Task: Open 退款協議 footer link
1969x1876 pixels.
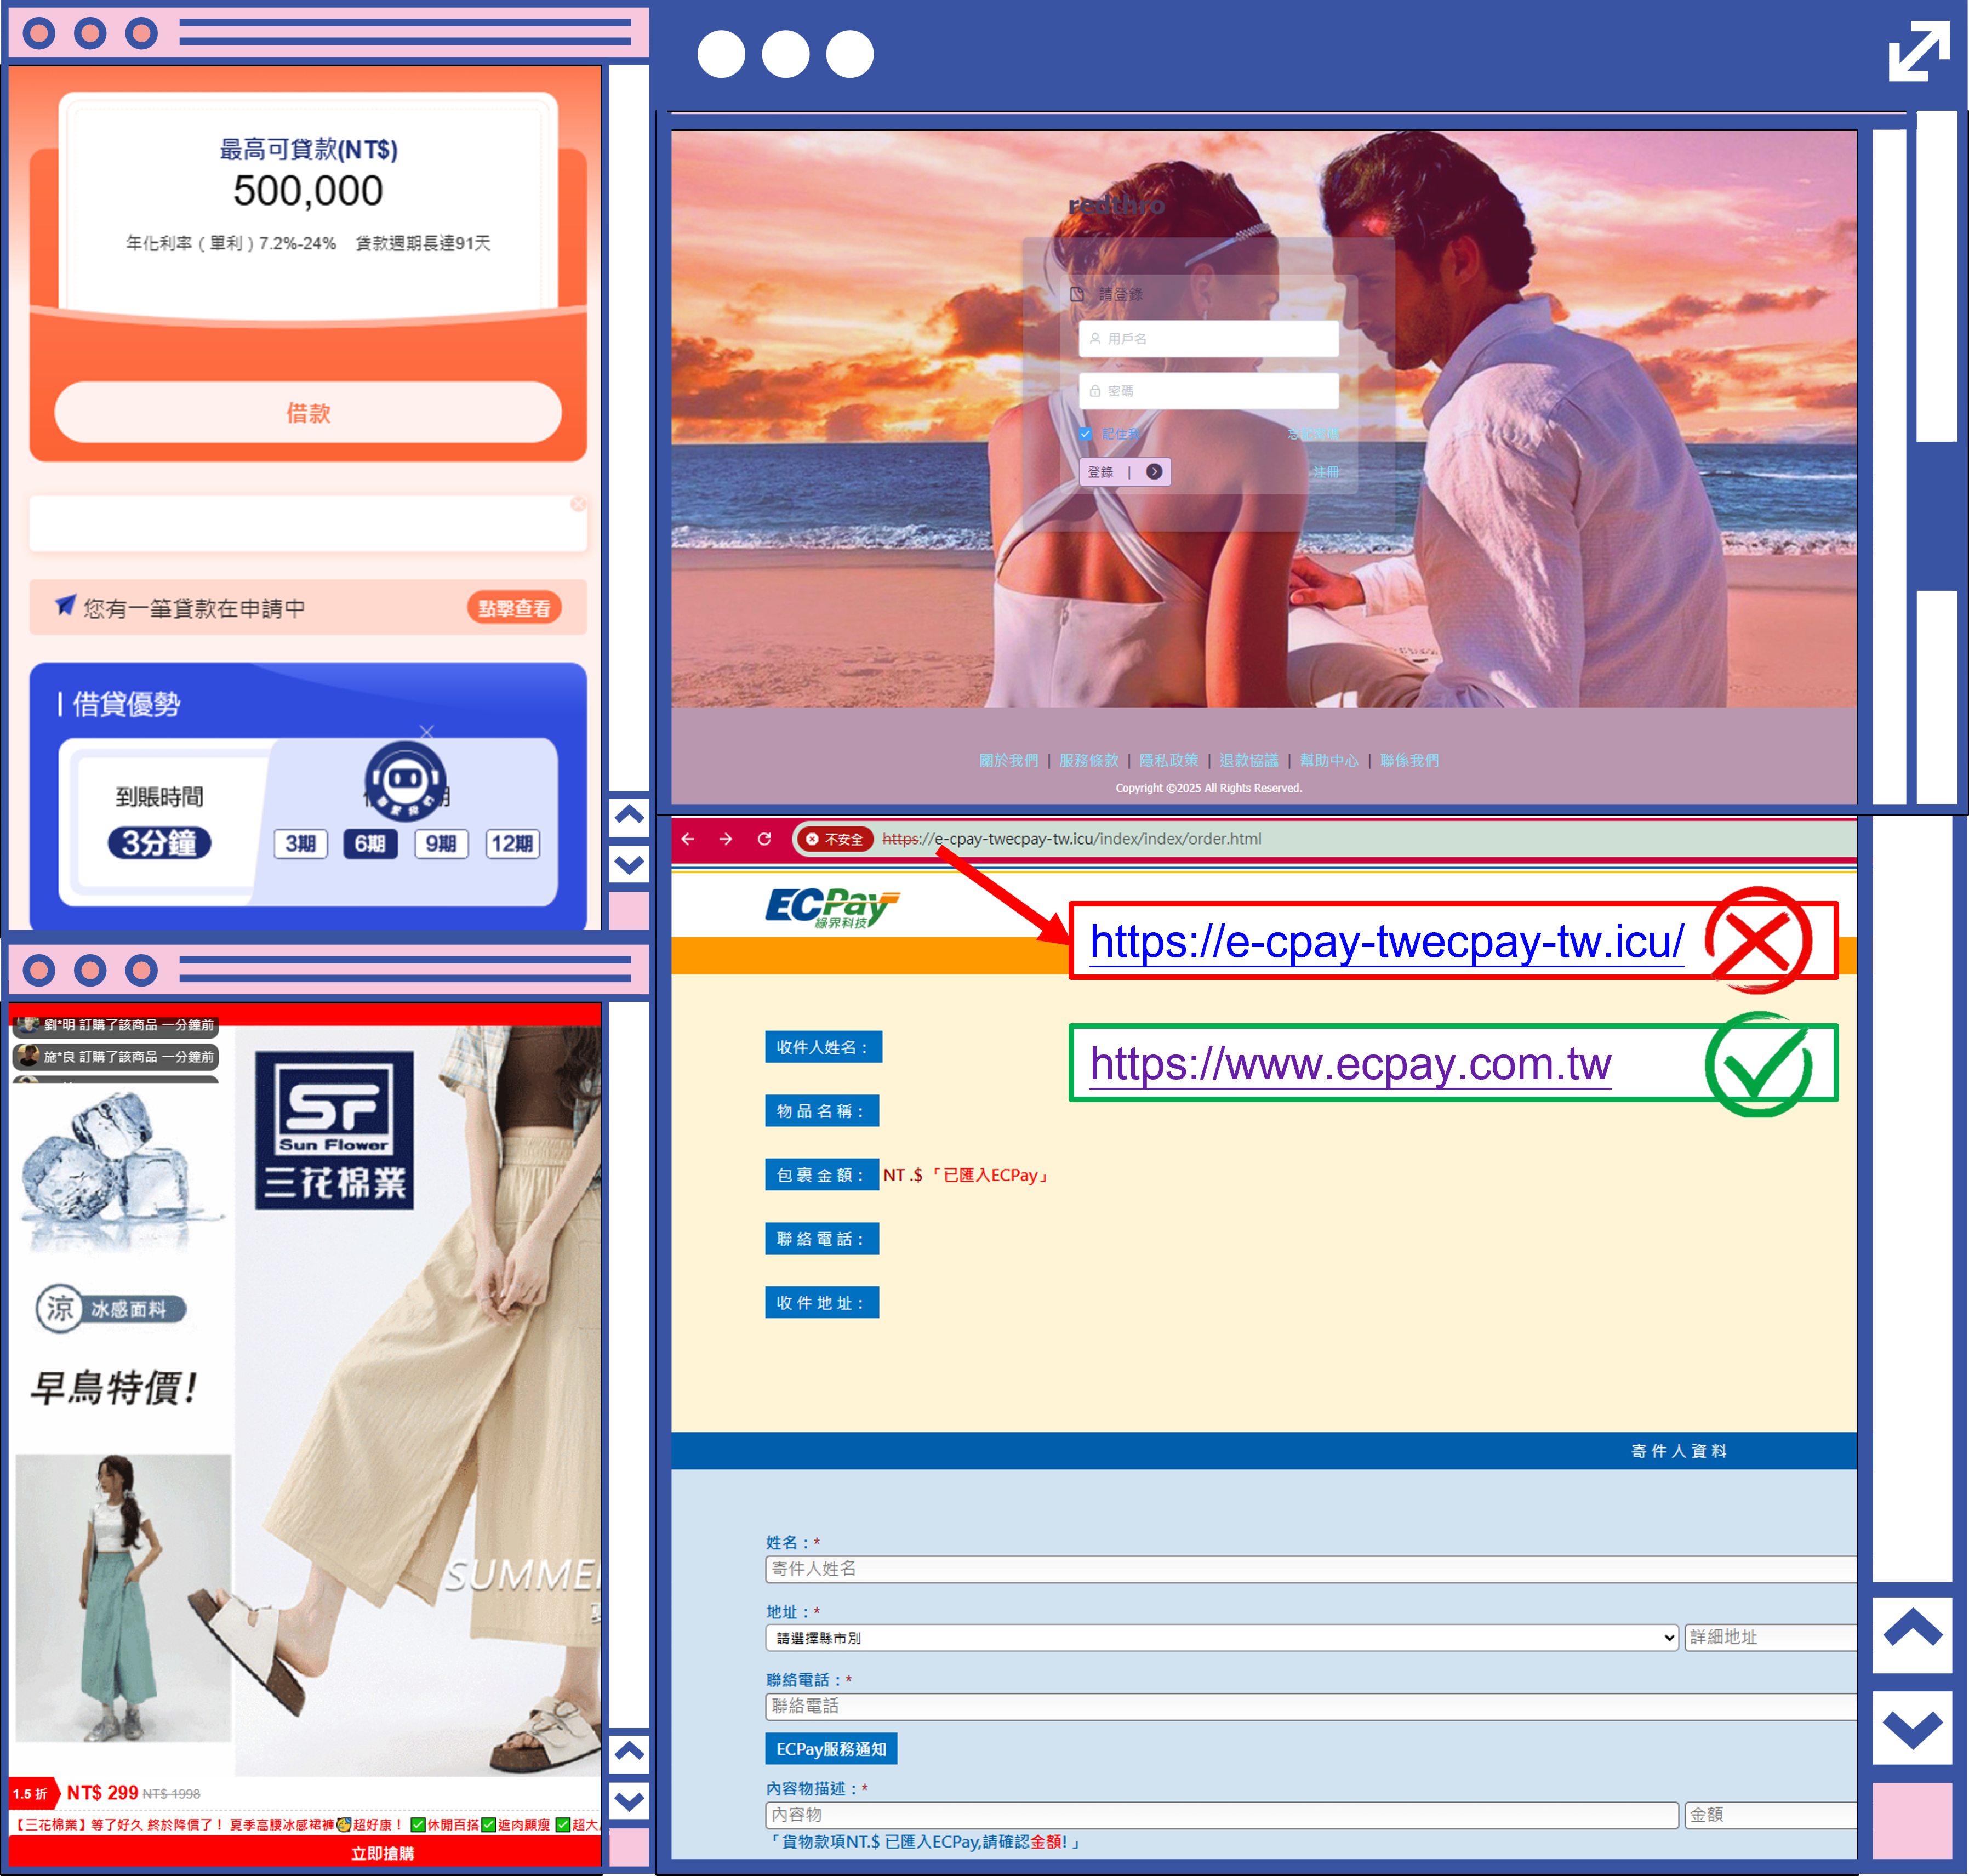Action: tap(1248, 761)
